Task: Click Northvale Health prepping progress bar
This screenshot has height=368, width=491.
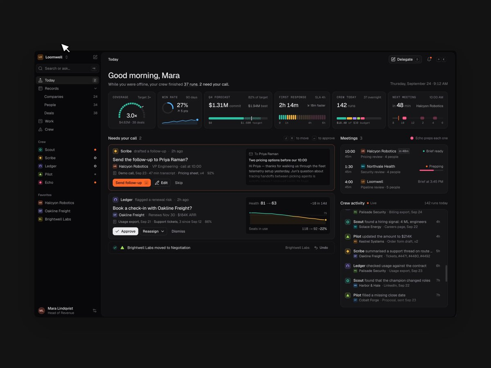Action: click(x=431, y=171)
